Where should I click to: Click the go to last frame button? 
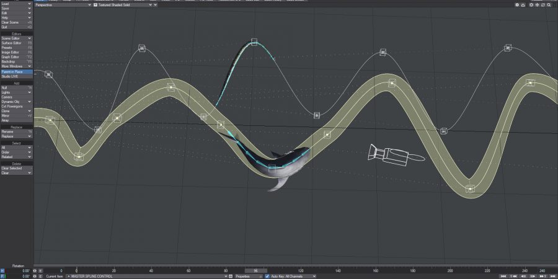pyautogui.click(x=552, y=277)
